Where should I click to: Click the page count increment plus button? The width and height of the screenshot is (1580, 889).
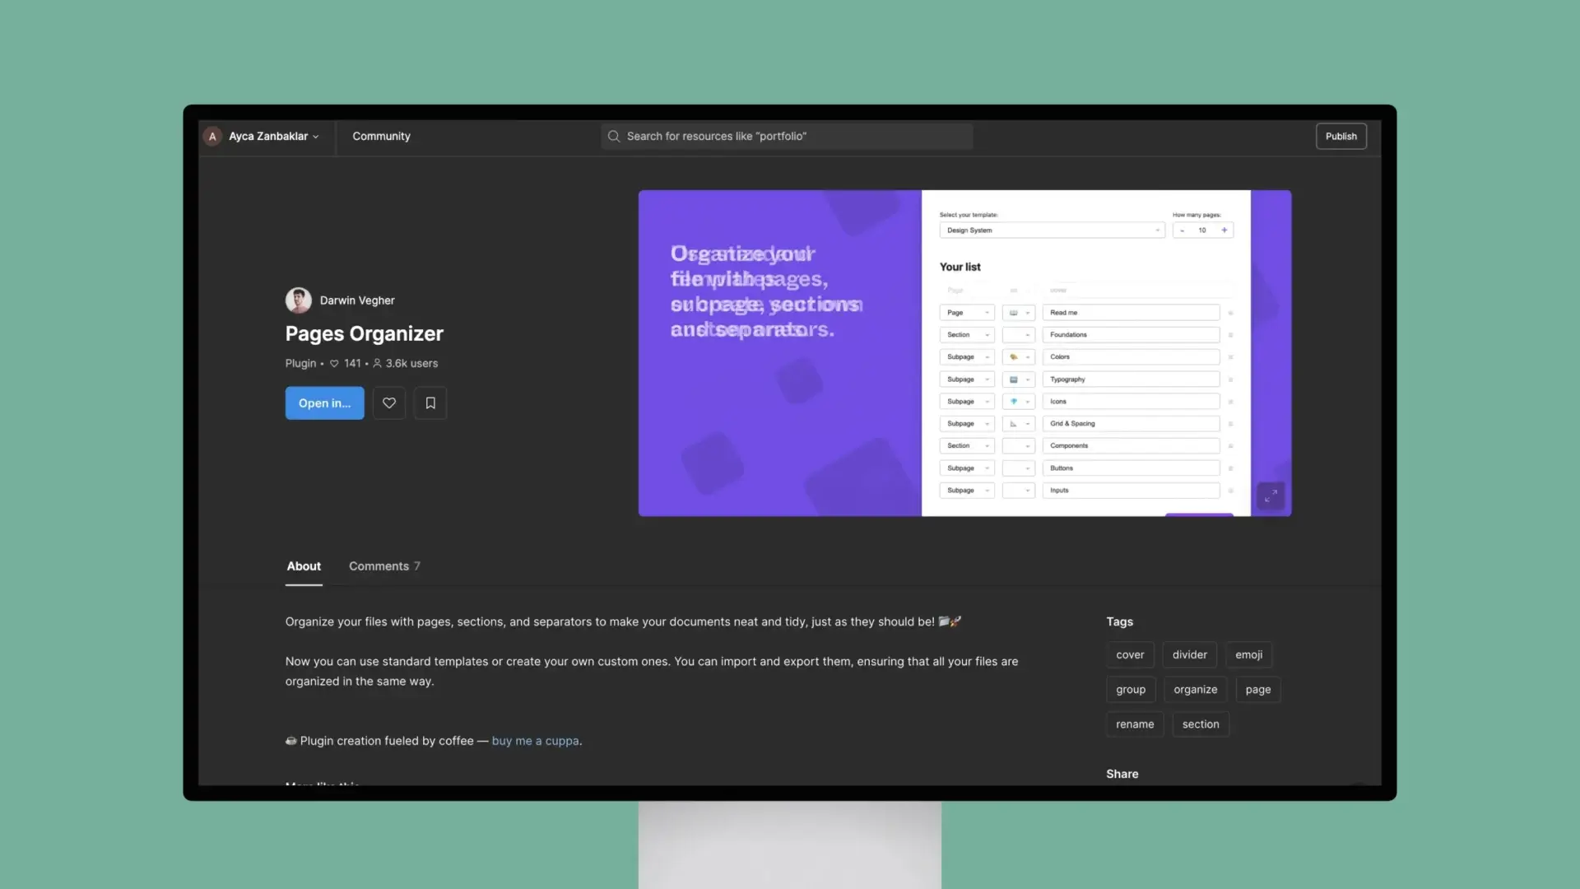point(1223,229)
